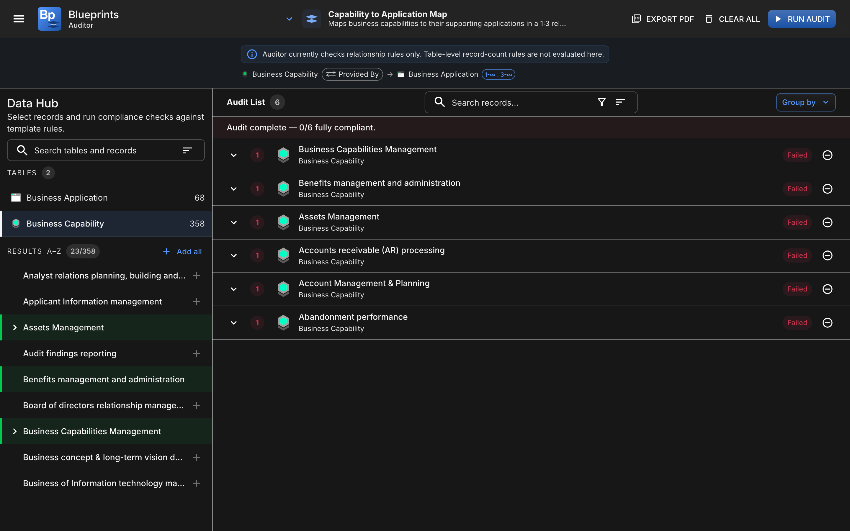Add Business of Information technology record
Screen dimensions: 850x531
(x=197, y=483)
